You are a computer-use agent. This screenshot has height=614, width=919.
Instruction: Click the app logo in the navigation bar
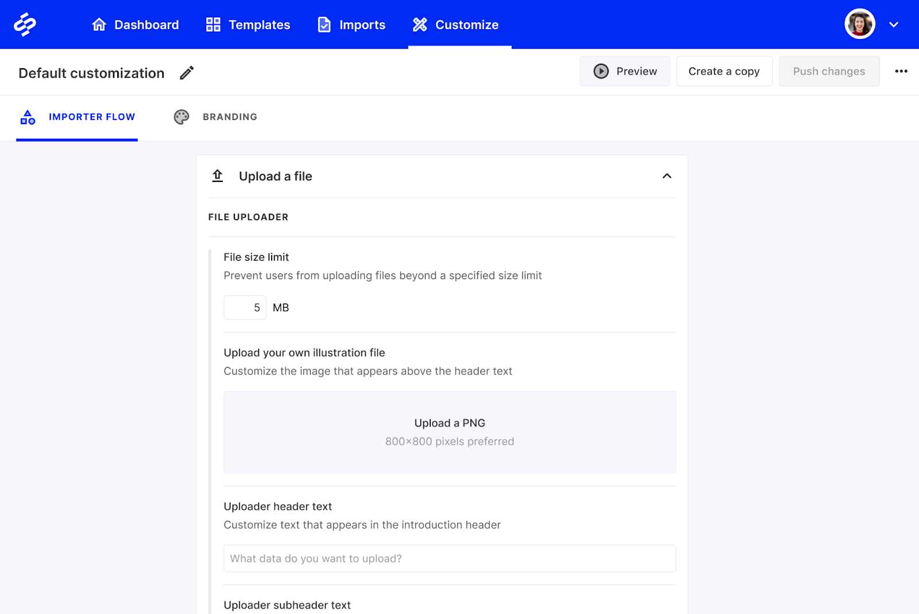click(x=26, y=24)
